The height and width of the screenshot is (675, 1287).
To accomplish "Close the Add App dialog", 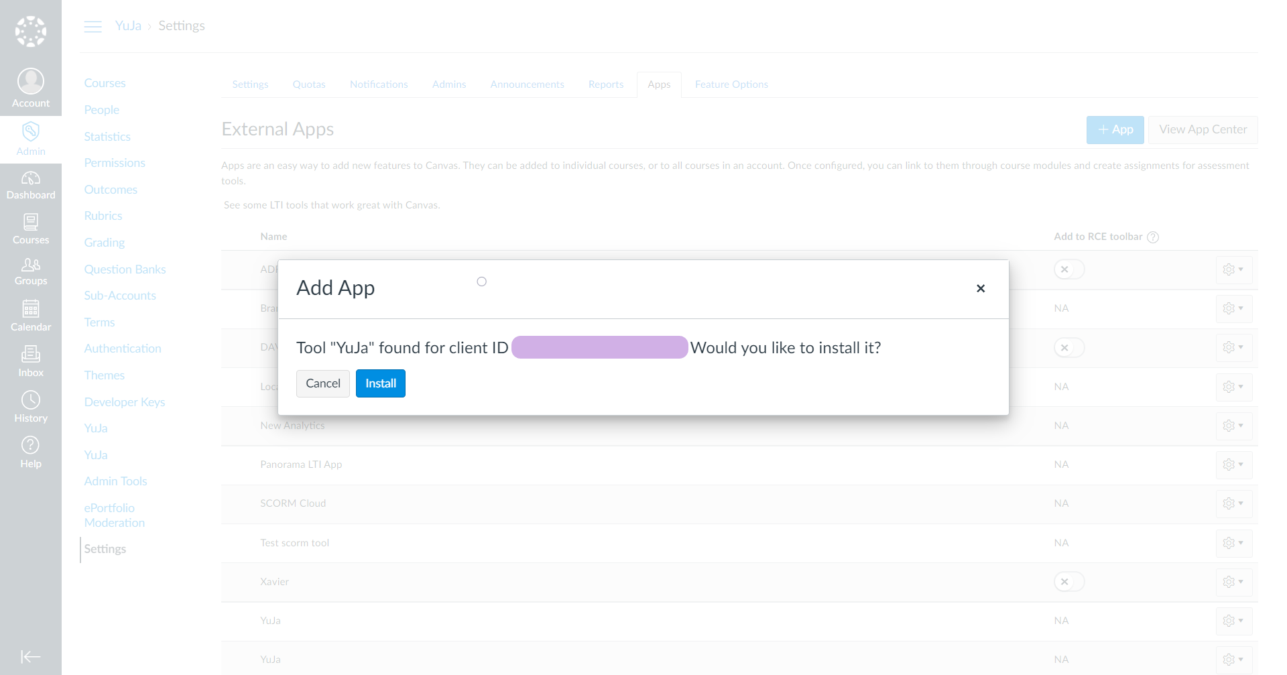I will [981, 288].
